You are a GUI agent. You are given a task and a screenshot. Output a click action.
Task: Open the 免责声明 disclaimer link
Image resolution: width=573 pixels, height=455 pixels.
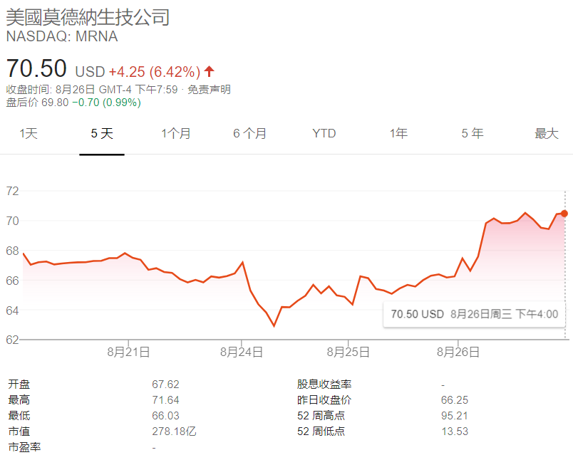[209, 90]
